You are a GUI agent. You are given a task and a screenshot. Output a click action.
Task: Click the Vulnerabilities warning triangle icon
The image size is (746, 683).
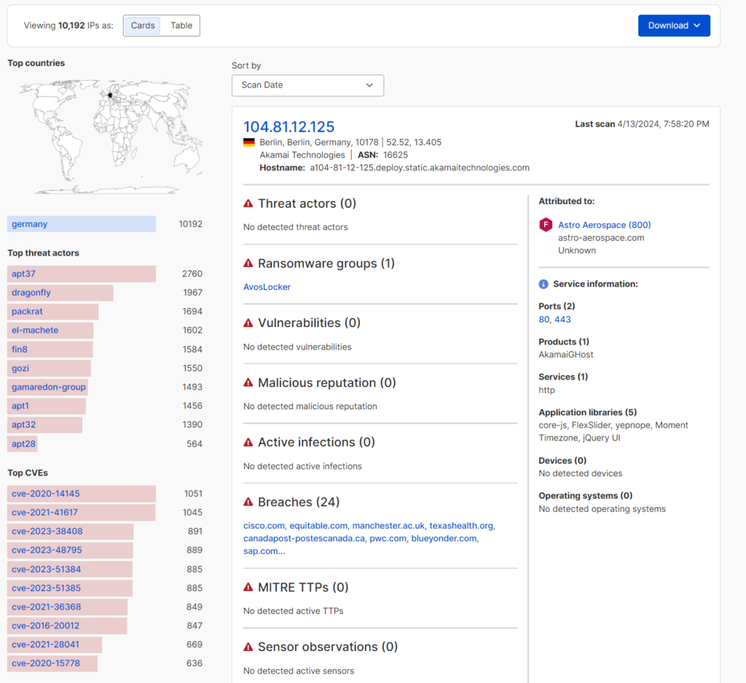tap(248, 323)
